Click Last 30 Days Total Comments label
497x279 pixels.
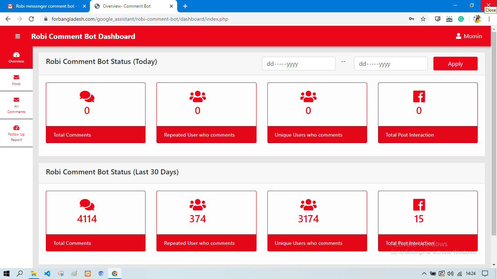(72, 243)
